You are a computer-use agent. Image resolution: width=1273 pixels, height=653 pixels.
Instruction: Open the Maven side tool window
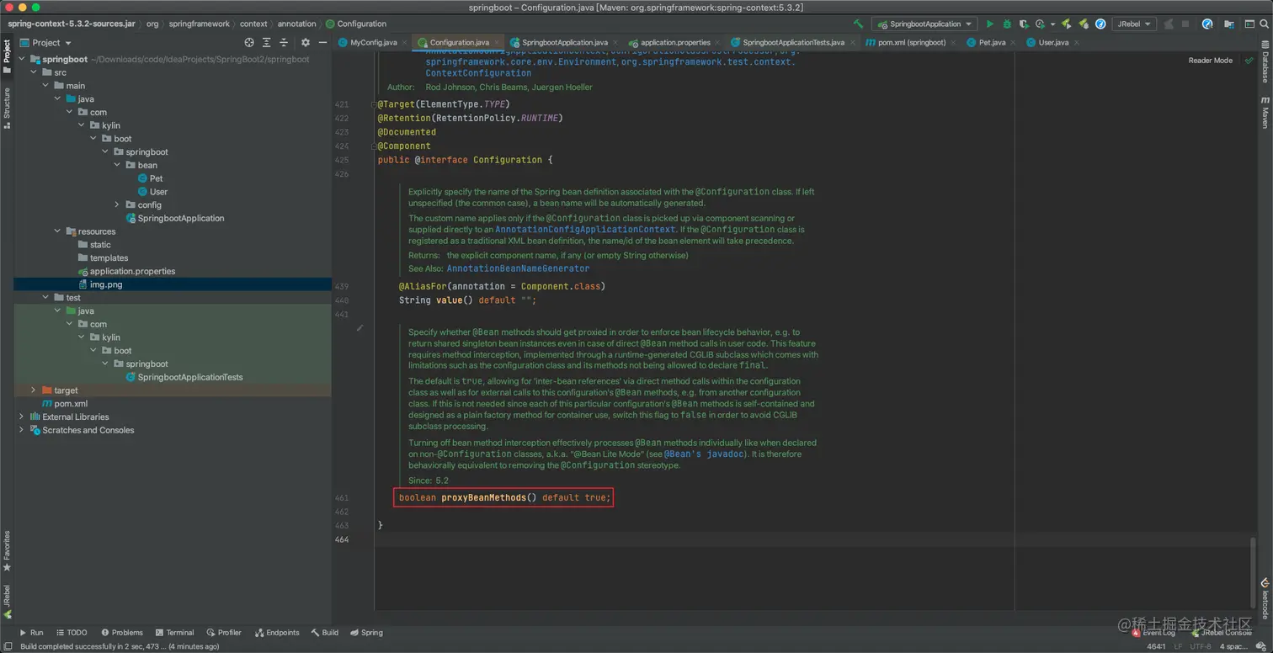pos(1265,113)
